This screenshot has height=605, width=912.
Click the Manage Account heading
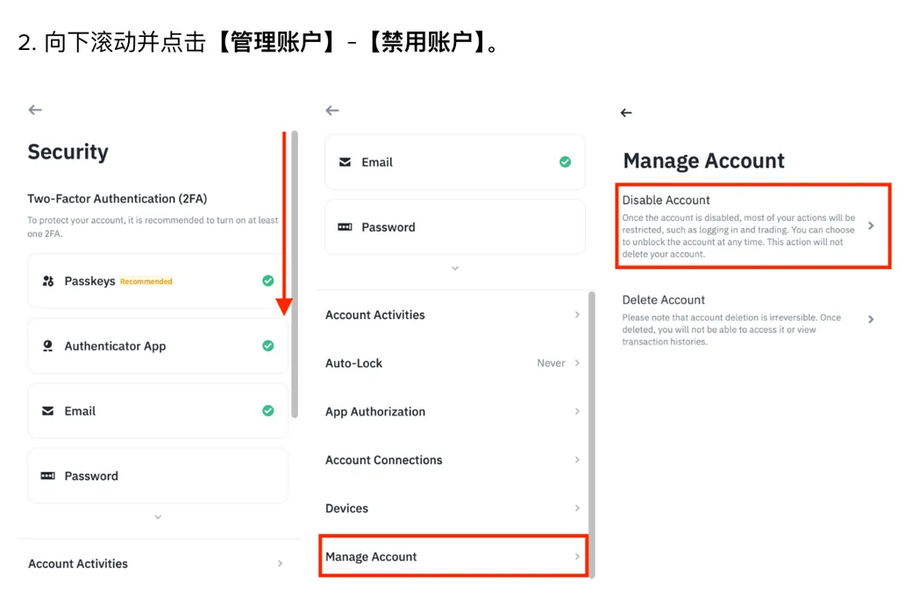[704, 160]
